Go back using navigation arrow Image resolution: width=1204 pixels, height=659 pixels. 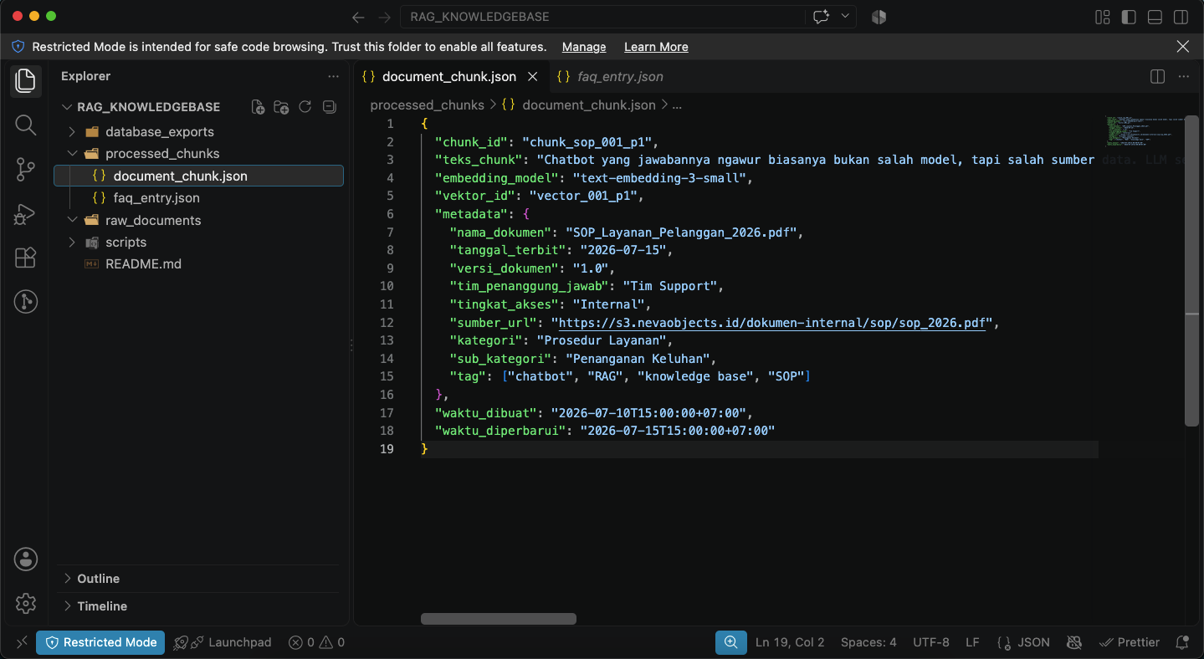click(358, 17)
